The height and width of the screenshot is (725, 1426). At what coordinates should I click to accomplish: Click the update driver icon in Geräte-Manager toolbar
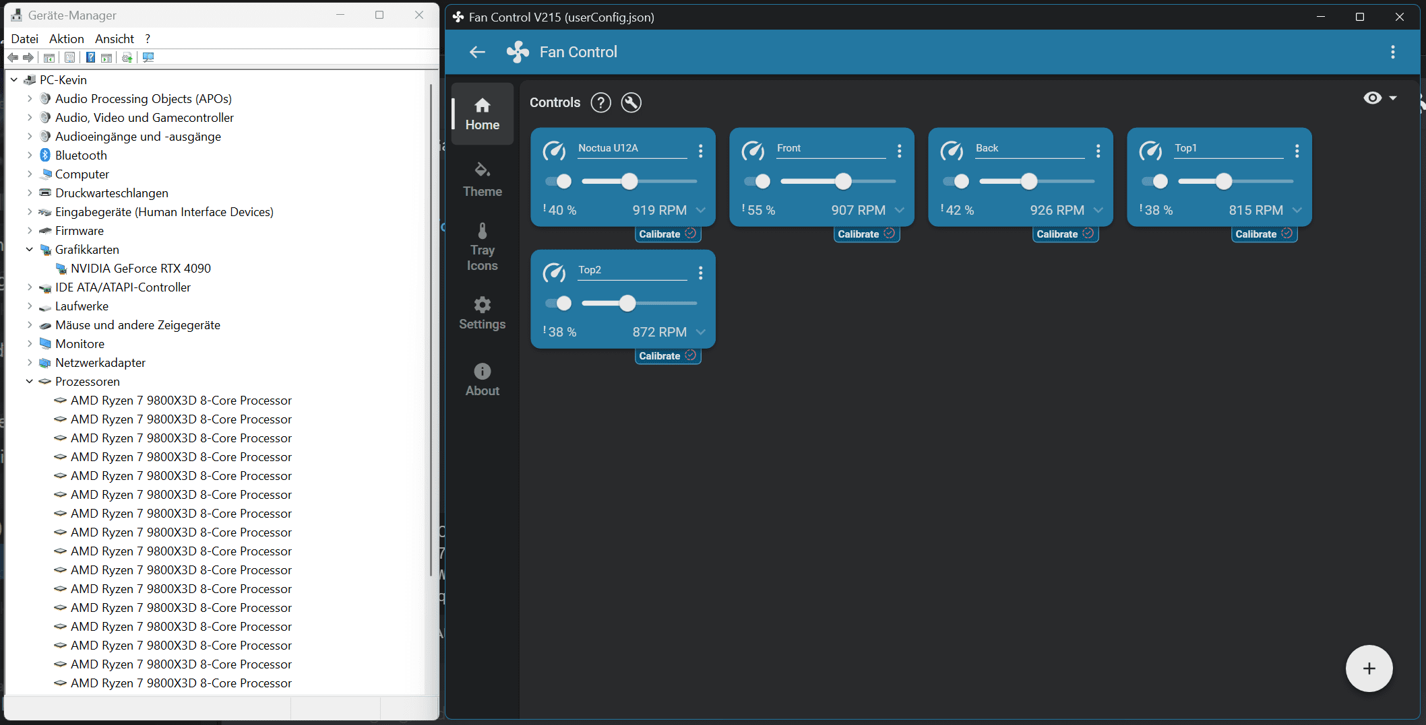pos(127,57)
